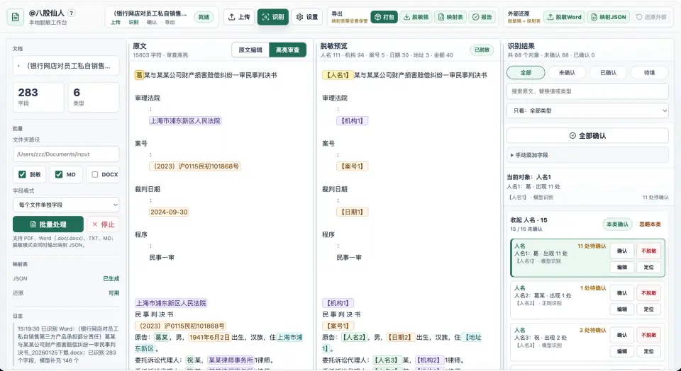
Task: Mark 人名3 祝 as 不脱敏
Action: [x=649, y=335]
